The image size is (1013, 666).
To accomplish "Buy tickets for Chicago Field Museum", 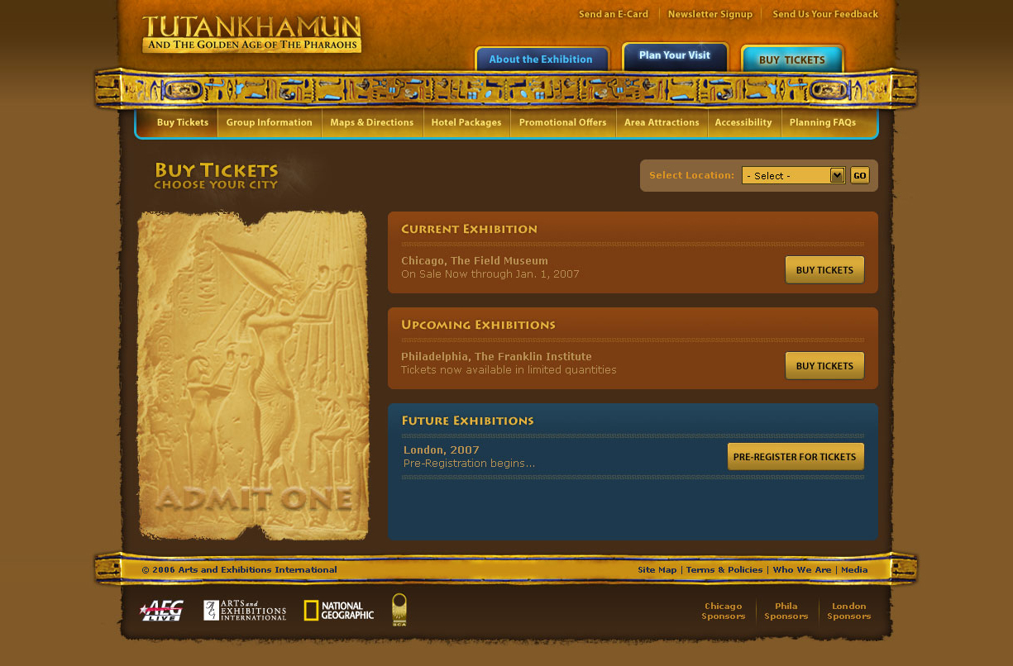I will [x=824, y=270].
